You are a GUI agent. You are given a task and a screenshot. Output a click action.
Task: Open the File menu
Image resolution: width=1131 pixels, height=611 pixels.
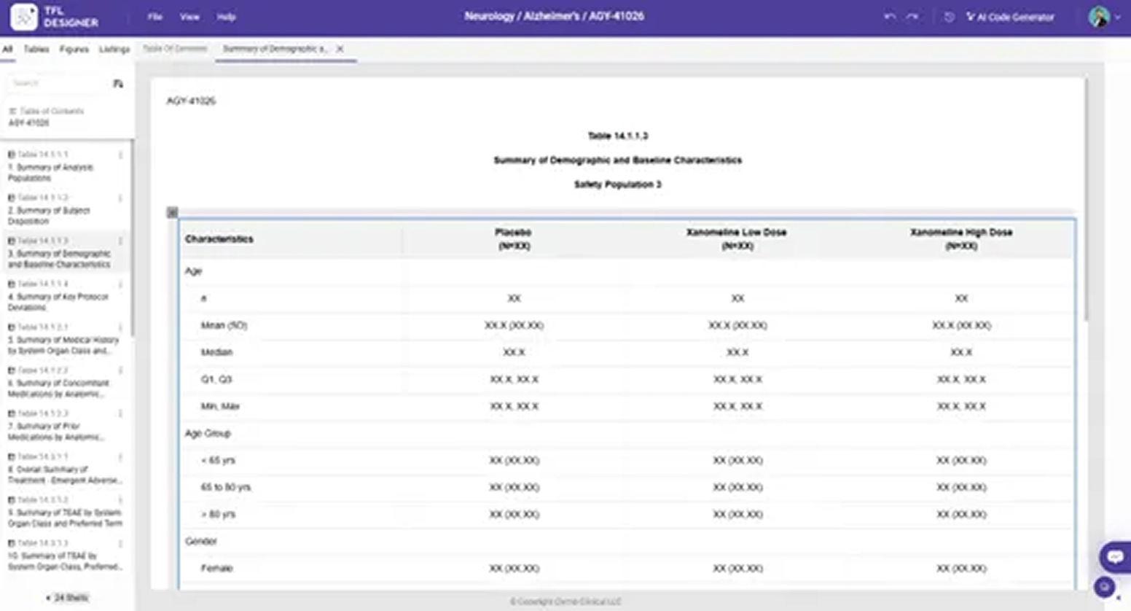point(154,17)
